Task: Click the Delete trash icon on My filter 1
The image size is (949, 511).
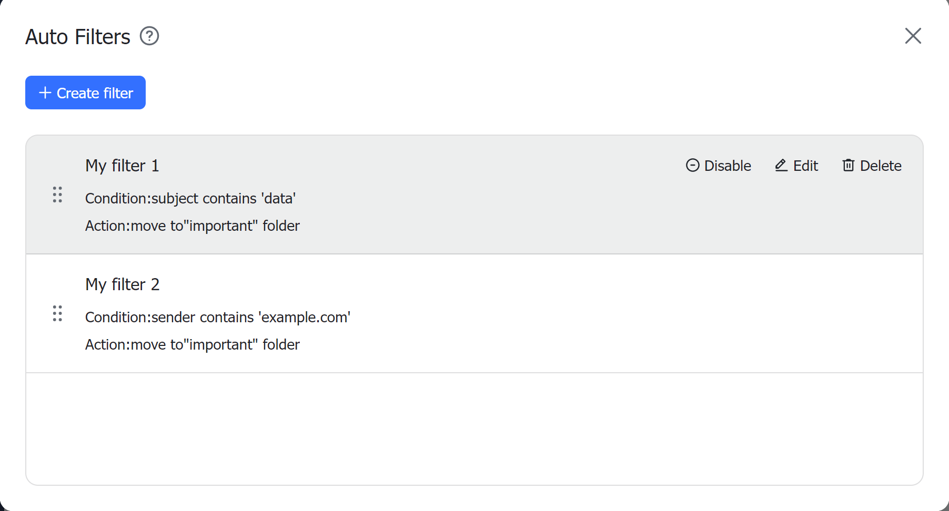Action: coord(849,165)
